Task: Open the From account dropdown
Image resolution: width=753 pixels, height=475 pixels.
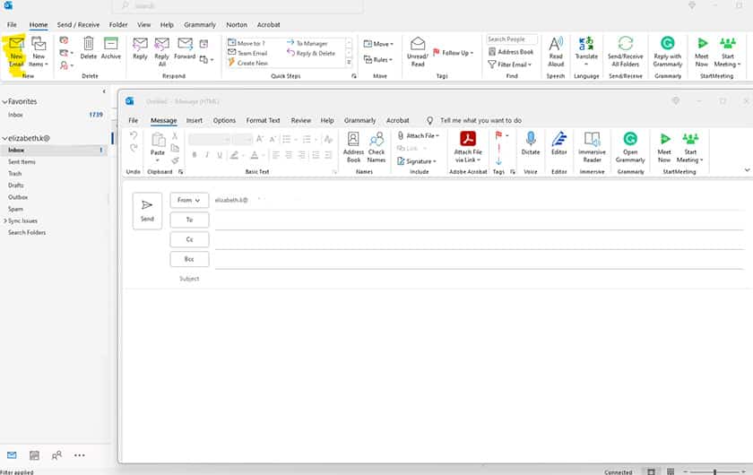Action: tap(189, 200)
